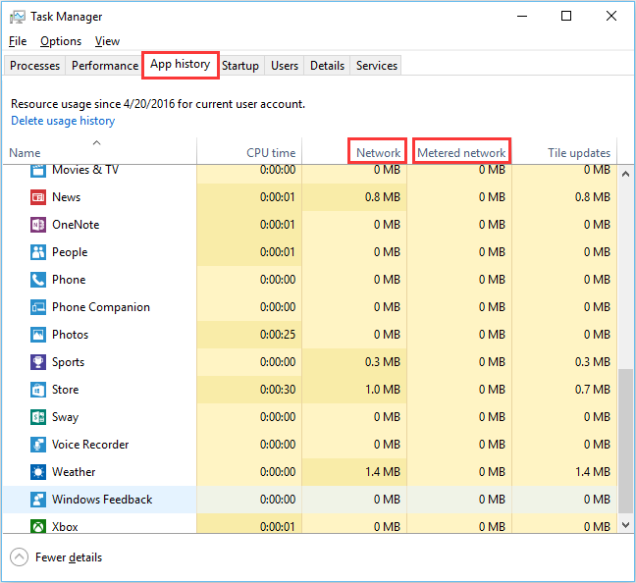The height and width of the screenshot is (583, 636).
Task: Click Delete usage history link
Action: point(63,121)
